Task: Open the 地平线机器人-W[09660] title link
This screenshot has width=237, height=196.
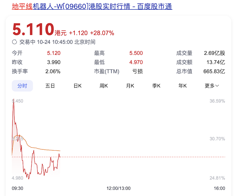Action: click(x=92, y=6)
